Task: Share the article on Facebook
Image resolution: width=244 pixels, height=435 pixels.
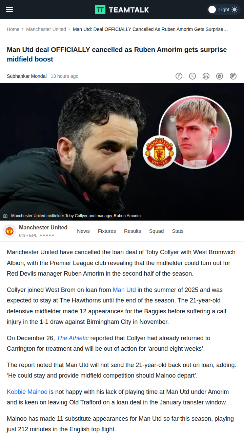Action: [179, 76]
